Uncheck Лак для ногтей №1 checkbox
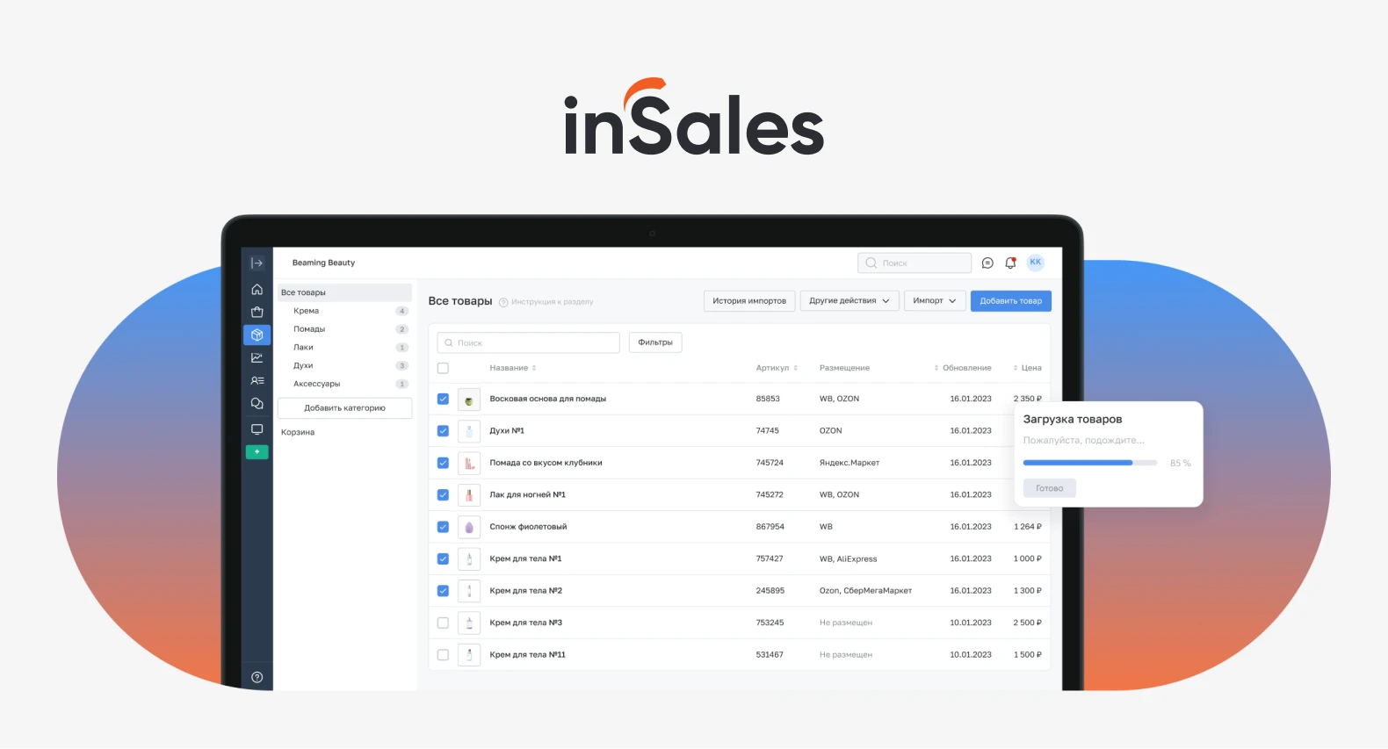This screenshot has height=749, width=1388. pyautogui.click(x=443, y=495)
